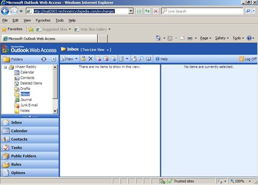Viewport: 258px width, 185px height.
Task: Open the reading pane dropdown arrow
Action: tap(127, 59)
